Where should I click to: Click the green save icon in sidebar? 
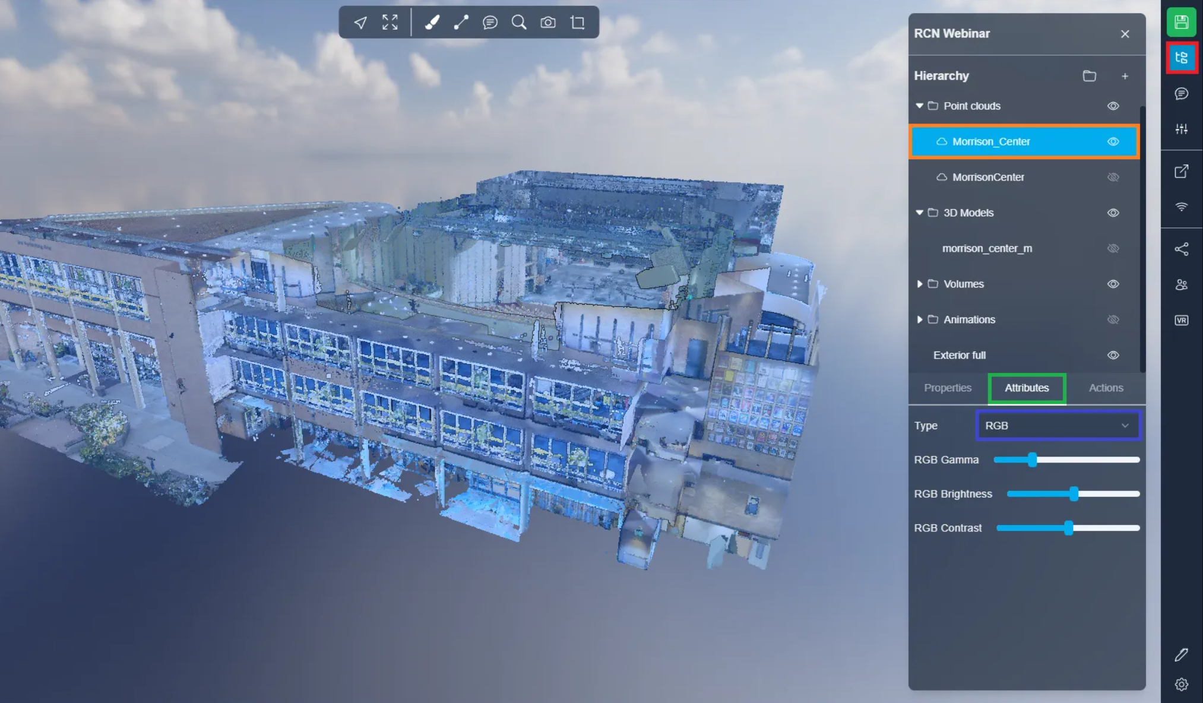coord(1181,23)
